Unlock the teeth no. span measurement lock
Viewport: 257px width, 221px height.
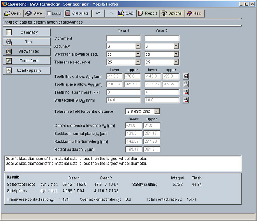(186, 92)
